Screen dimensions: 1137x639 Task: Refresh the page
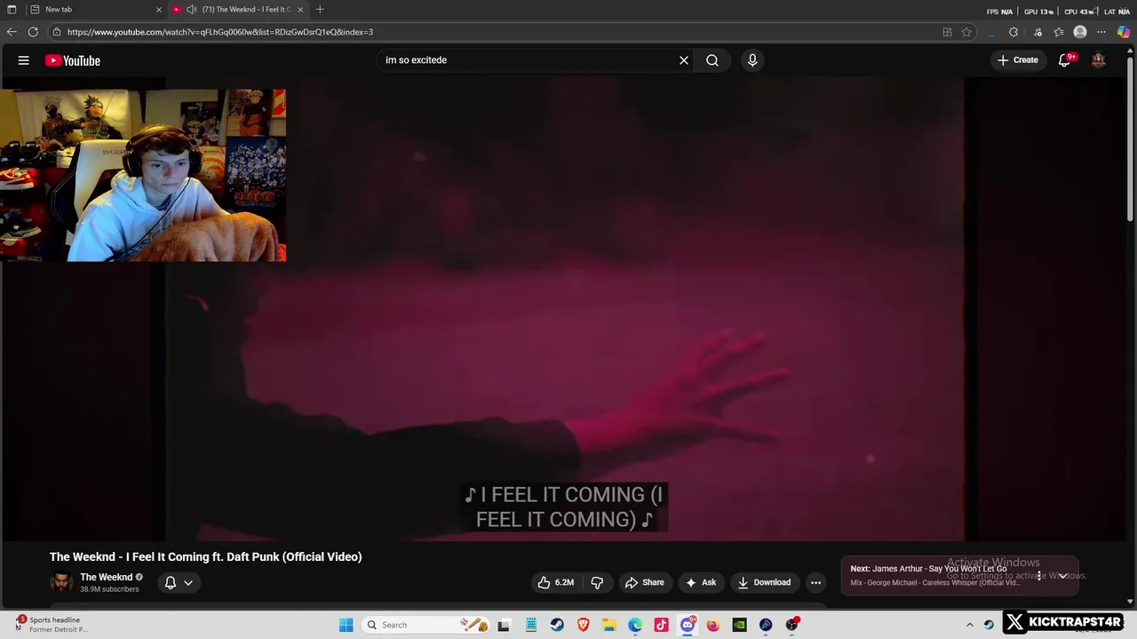33,32
